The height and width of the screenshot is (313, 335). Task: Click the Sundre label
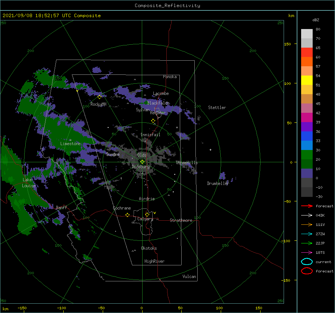[113, 154]
